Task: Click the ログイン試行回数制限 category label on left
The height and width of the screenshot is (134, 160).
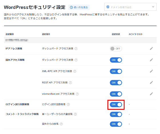Action: pos(17,104)
